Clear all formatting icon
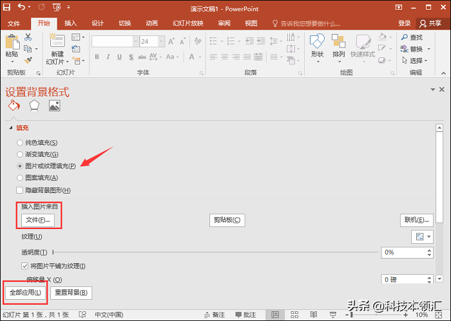This screenshot has width=451, height=321. [x=198, y=41]
